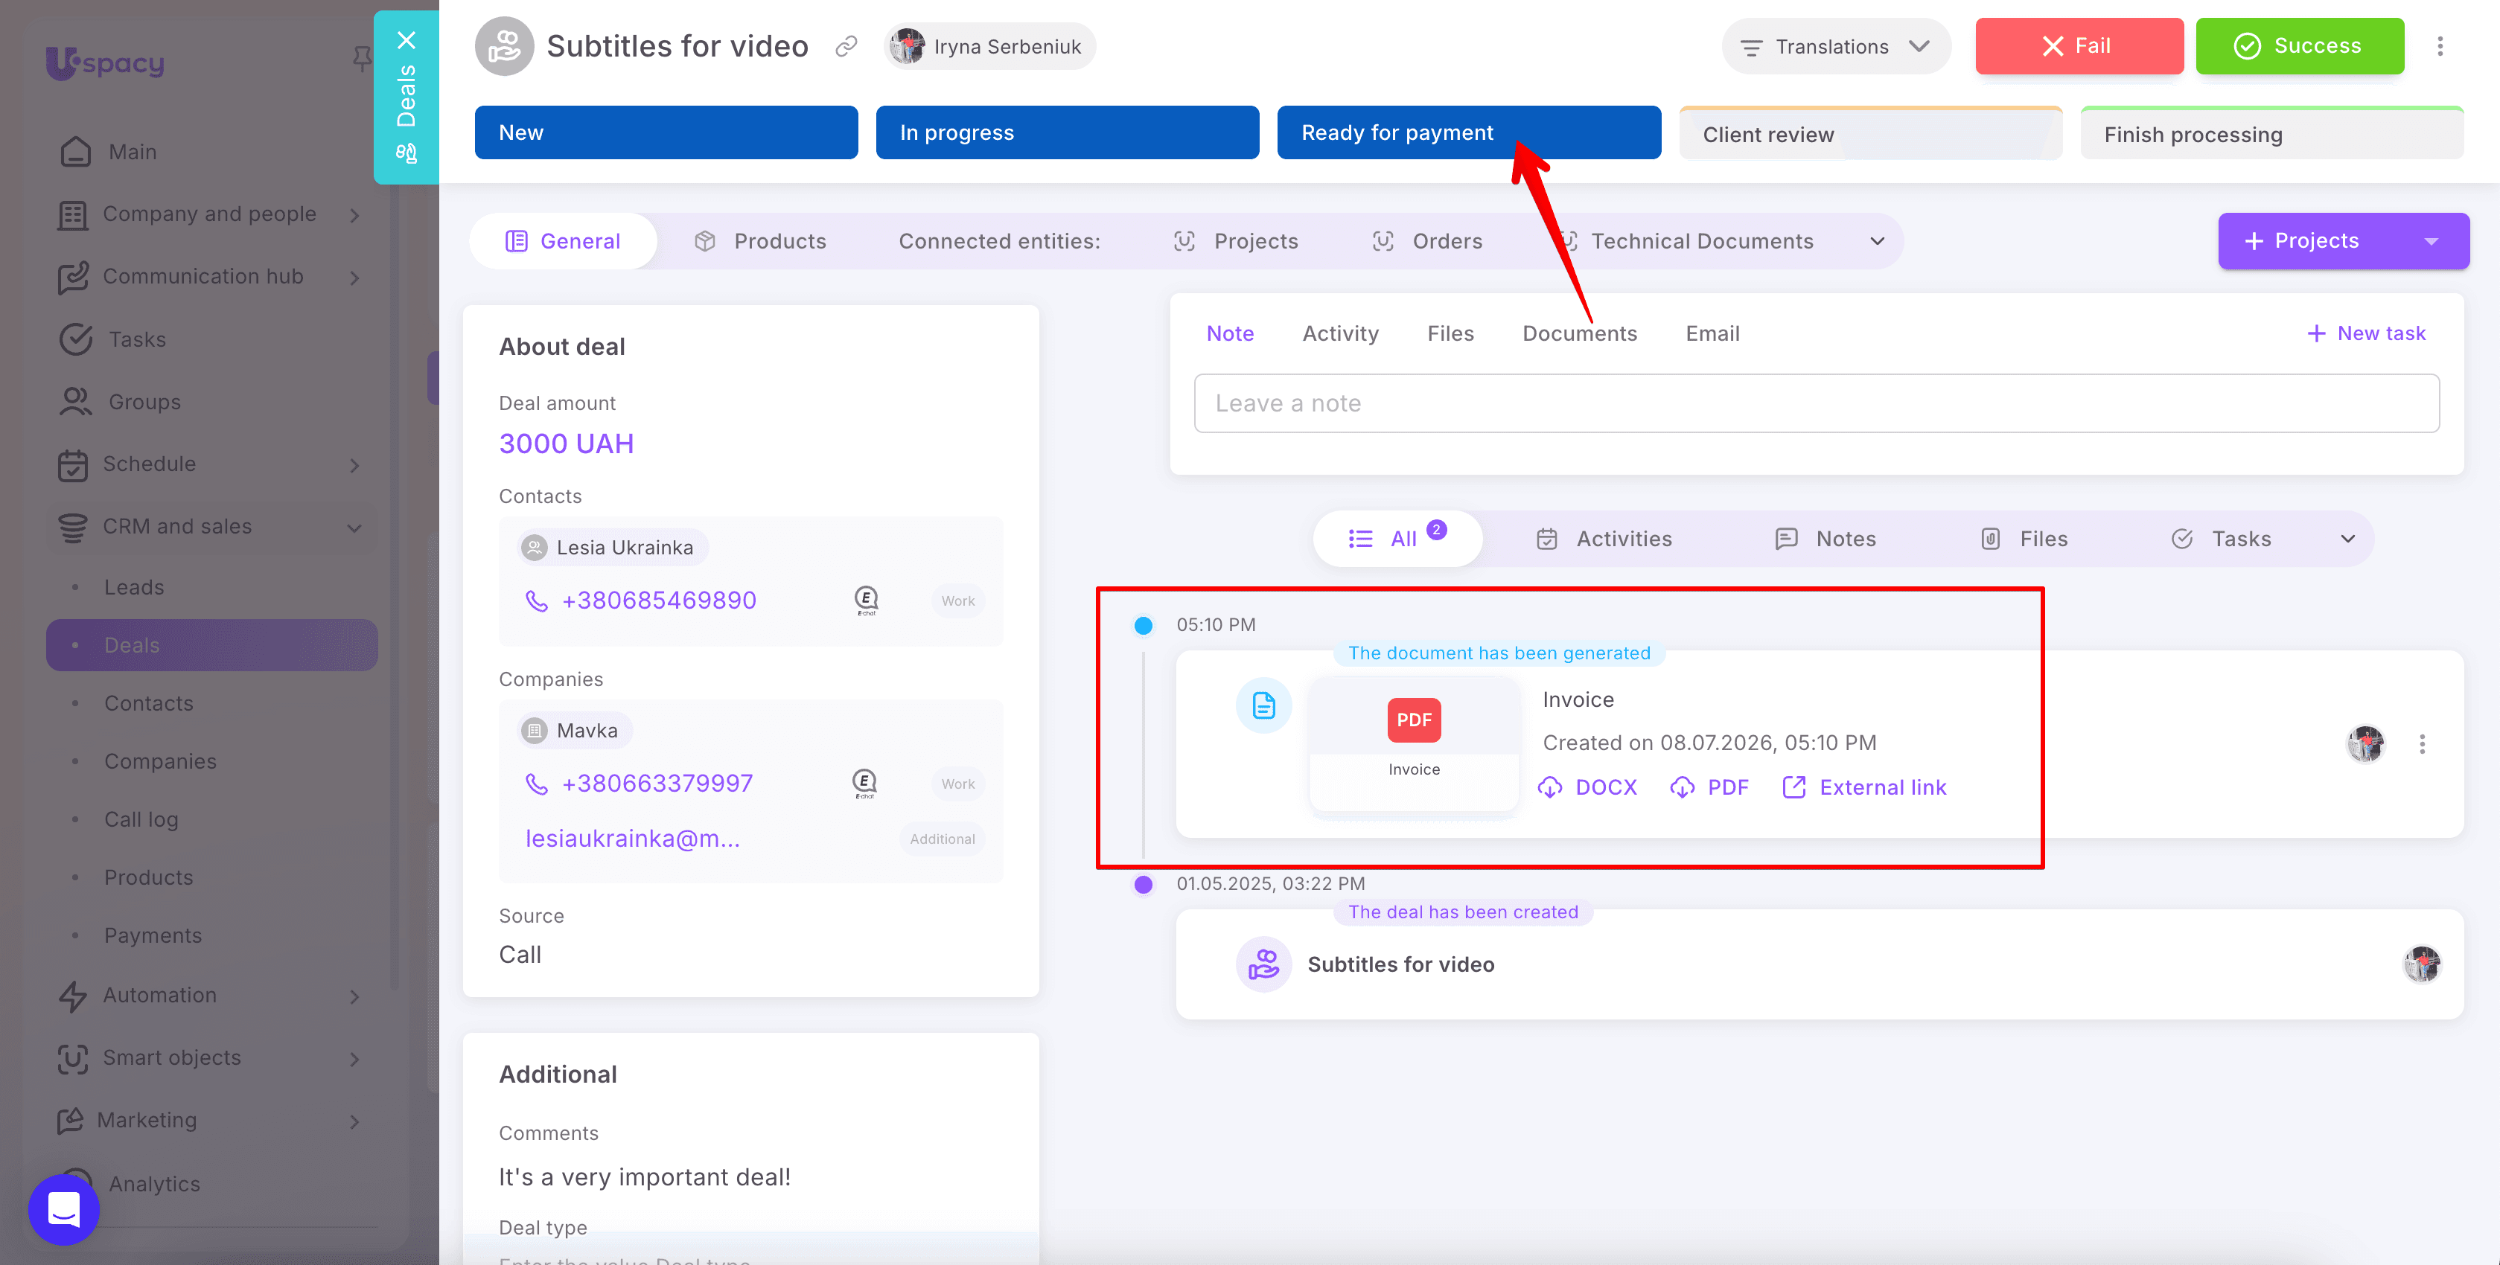Click user avatar on the invoice entry
The image size is (2500, 1265).
pos(2366,744)
